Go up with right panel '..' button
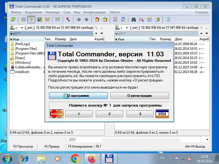The image size is (219, 164). pos(207,28)
